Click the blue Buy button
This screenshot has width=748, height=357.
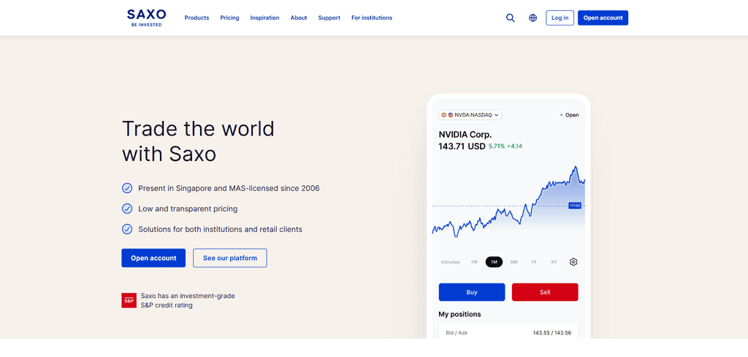[x=472, y=292]
